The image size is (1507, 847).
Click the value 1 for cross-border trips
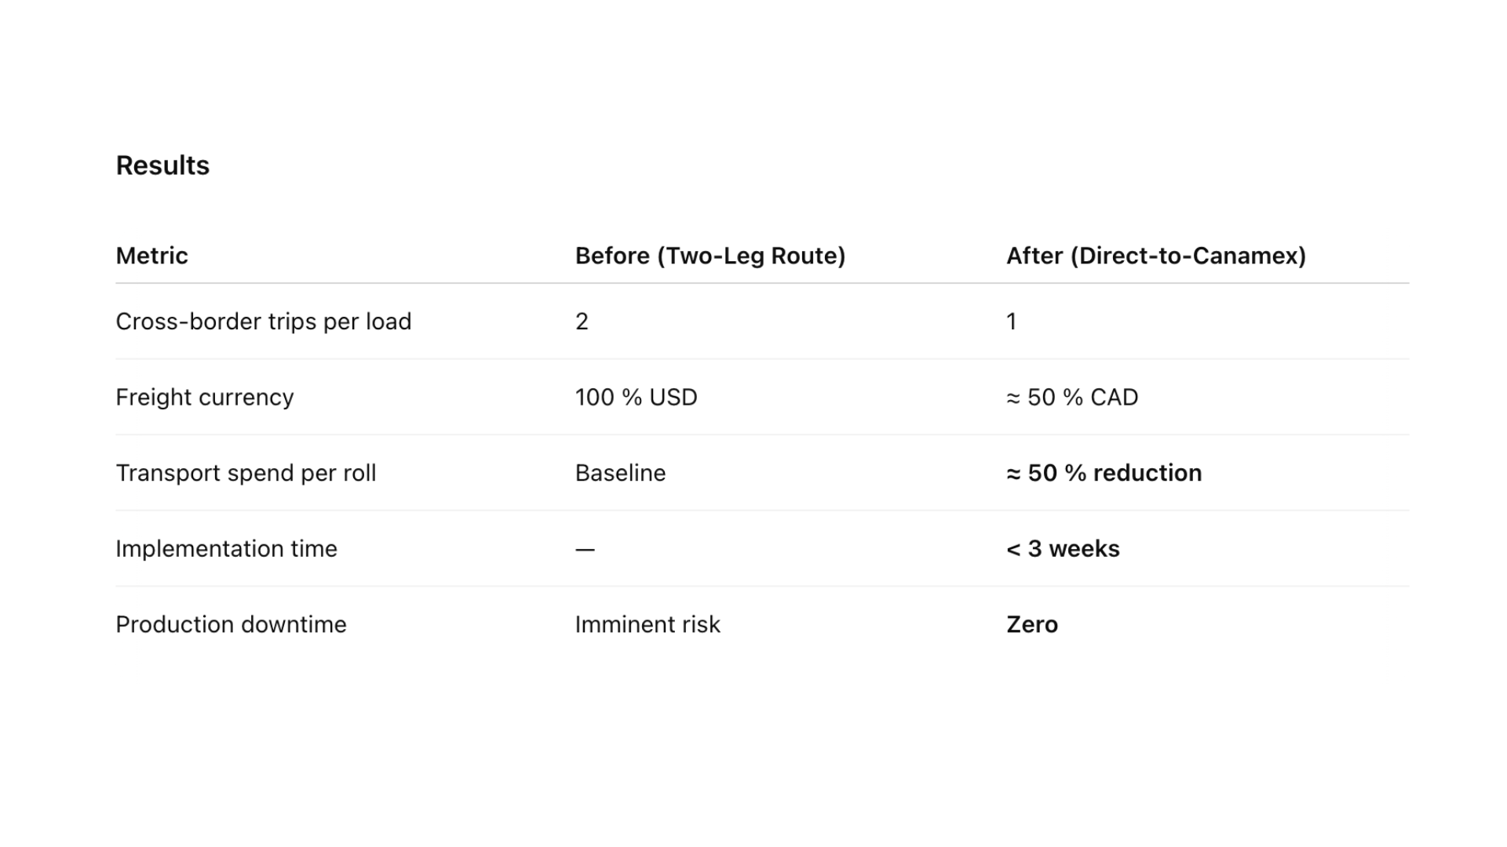[1012, 322]
